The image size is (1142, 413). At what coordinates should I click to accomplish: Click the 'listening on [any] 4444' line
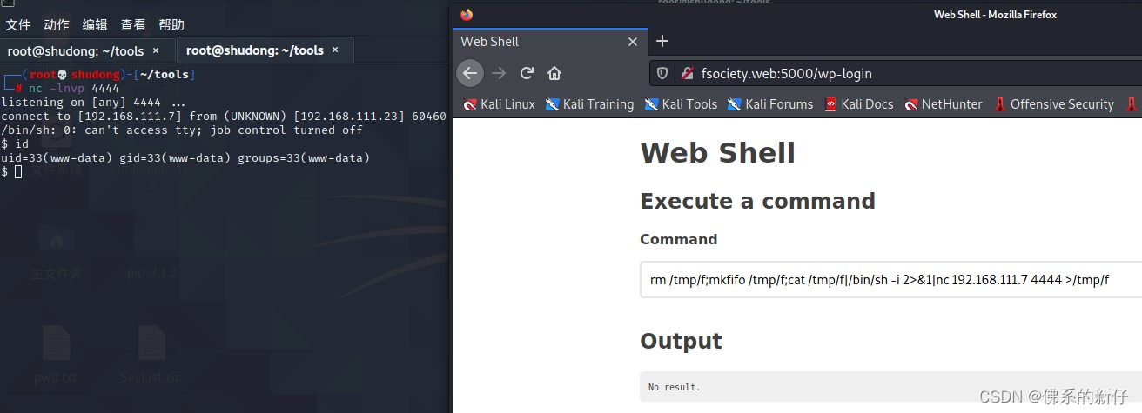coord(92,103)
